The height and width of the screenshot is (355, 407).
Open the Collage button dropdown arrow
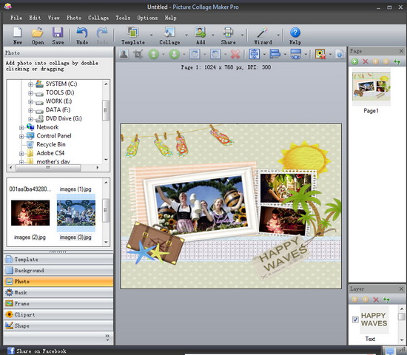coord(186,35)
